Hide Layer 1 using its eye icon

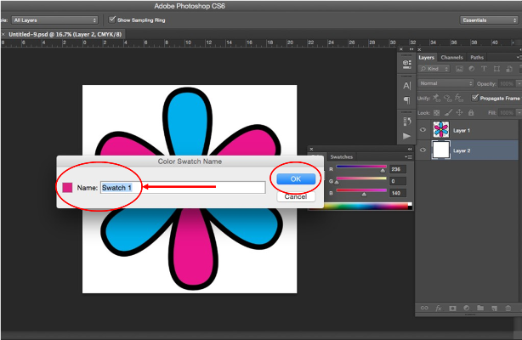[423, 130]
